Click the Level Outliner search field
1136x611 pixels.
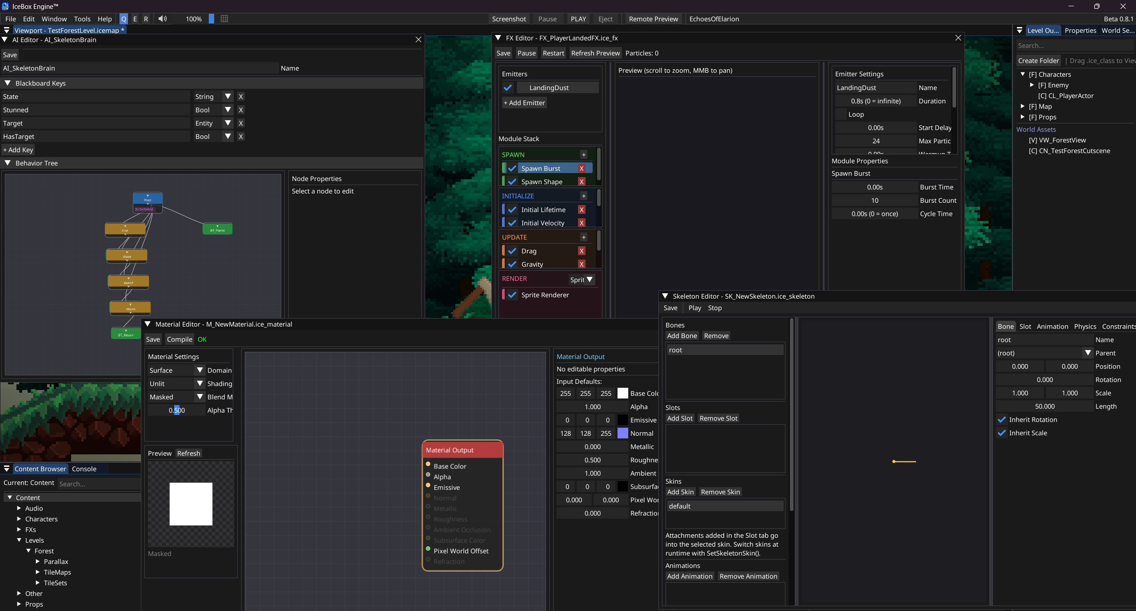[1075, 46]
